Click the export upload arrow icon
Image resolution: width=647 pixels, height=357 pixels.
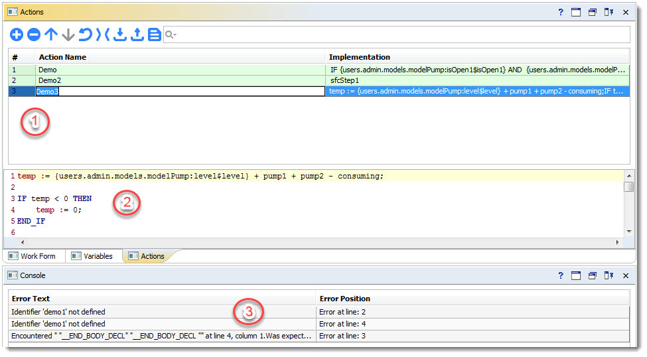tap(137, 35)
